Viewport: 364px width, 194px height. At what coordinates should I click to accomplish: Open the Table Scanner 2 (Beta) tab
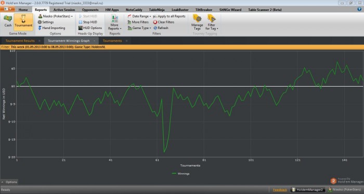(x=265, y=10)
